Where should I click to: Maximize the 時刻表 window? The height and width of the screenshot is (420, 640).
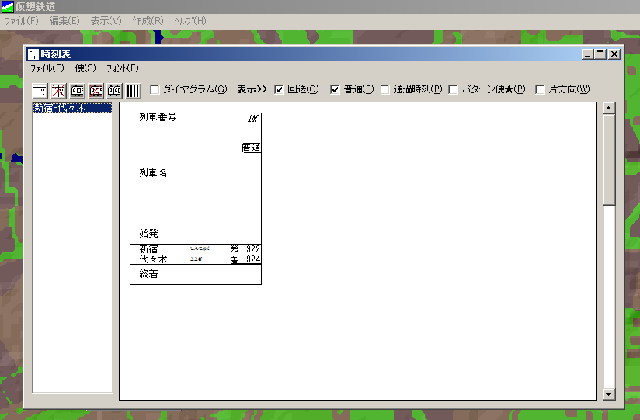(600, 54)
